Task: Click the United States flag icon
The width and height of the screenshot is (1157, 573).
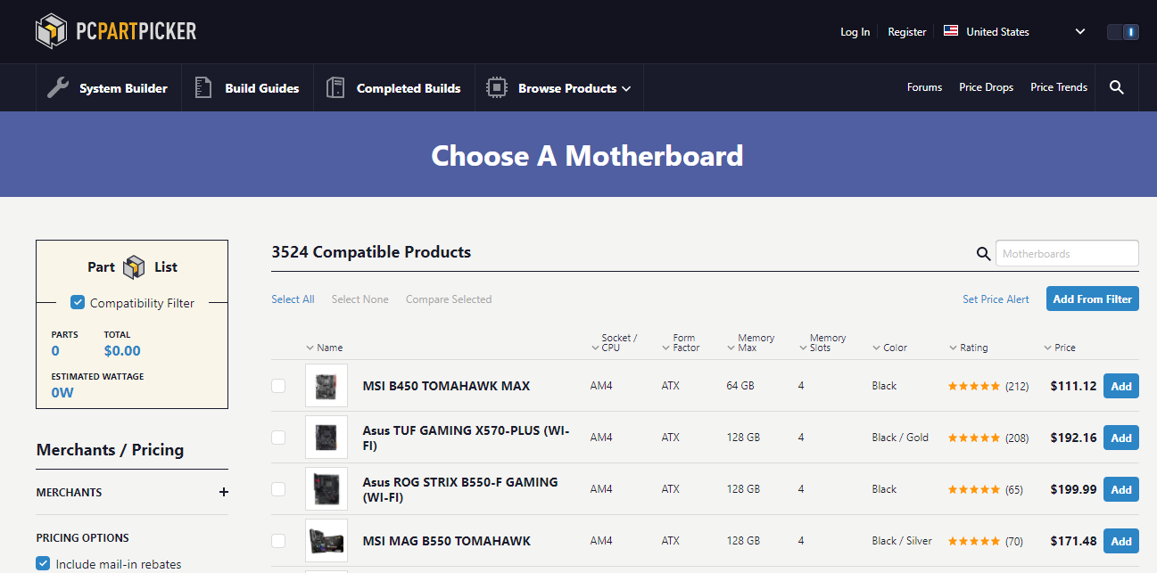Action: point(951,30)
